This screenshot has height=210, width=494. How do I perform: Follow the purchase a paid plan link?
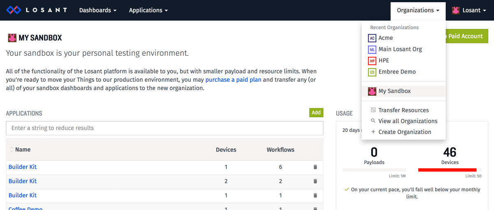point(233,80)
